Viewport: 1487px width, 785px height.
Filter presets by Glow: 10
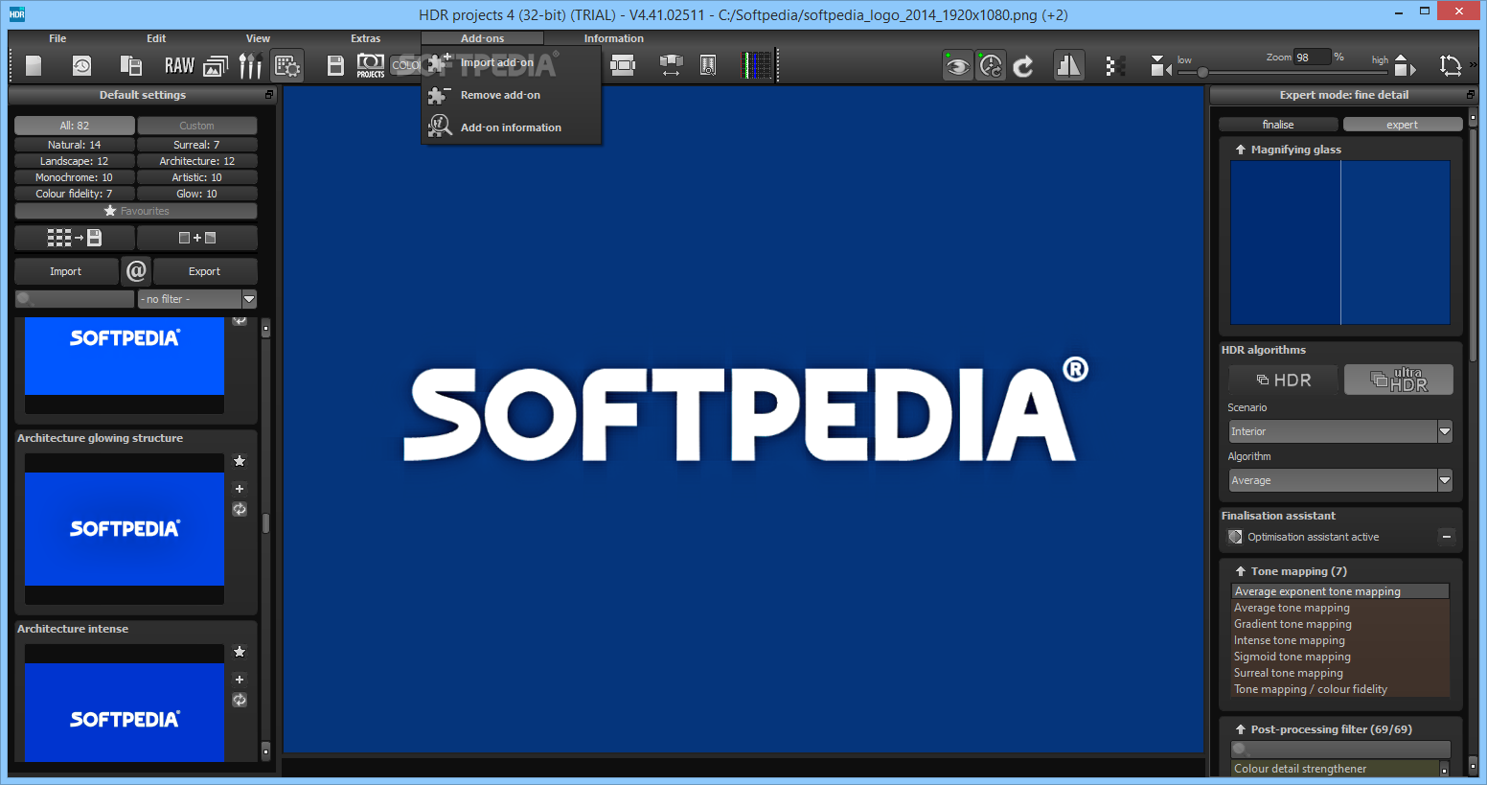click(196, 194)
